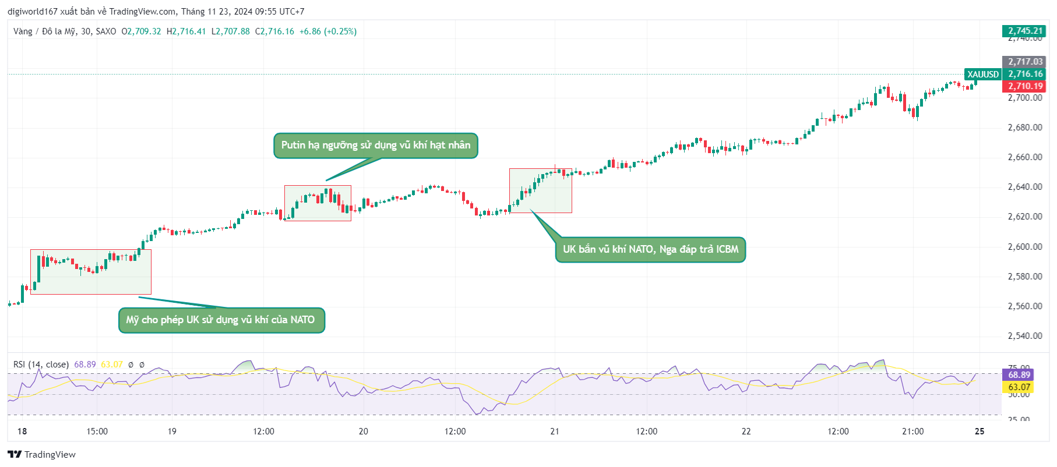
Task: Click the date 22 on the time axis
Action: (x=746, y=431)
